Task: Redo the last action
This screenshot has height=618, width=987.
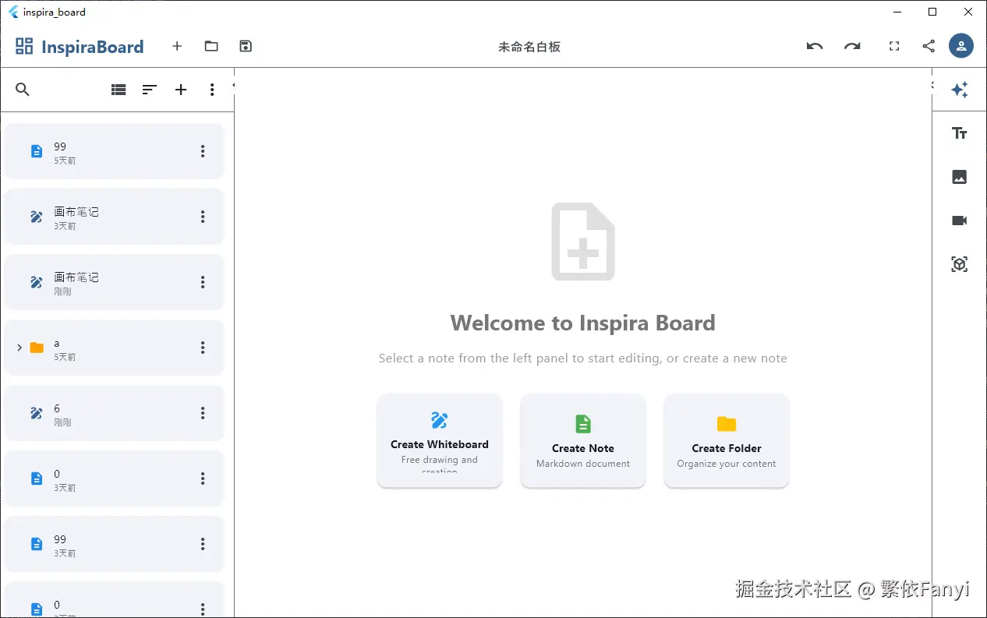Action: click(x=852, y=46)
